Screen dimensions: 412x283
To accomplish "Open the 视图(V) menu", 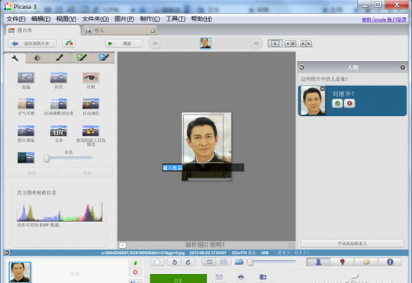I will [x=66, y=19].
